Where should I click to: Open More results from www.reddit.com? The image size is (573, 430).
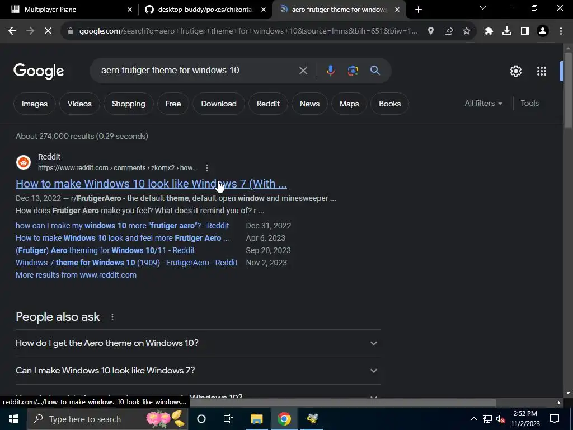point(76,275)
